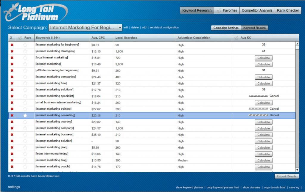Remove the [internet marketing coach] keyword
Image resolution: width=305 pixels, height=192 pixels.
click(x=12, y=166)
